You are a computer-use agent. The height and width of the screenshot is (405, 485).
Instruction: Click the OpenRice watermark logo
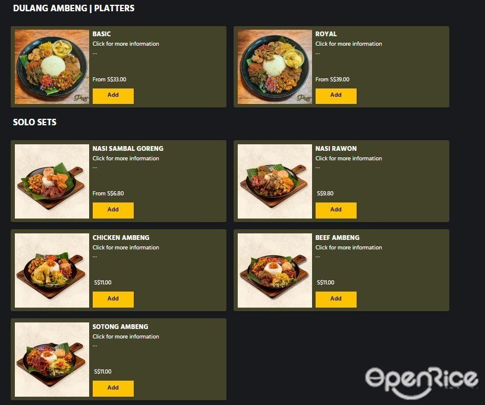[x=421, y=382]
